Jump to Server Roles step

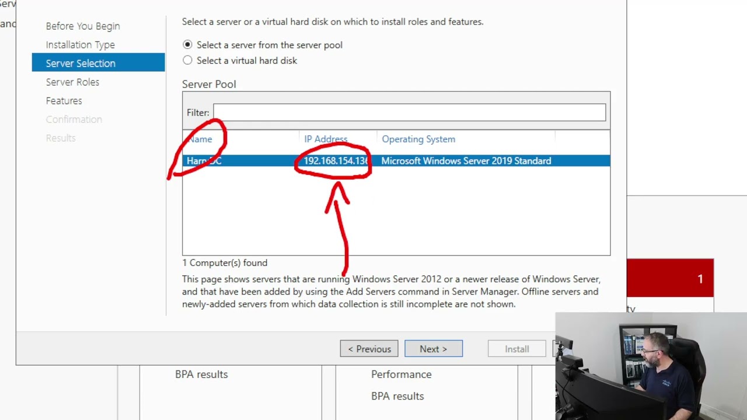click(x=72, y=82)
